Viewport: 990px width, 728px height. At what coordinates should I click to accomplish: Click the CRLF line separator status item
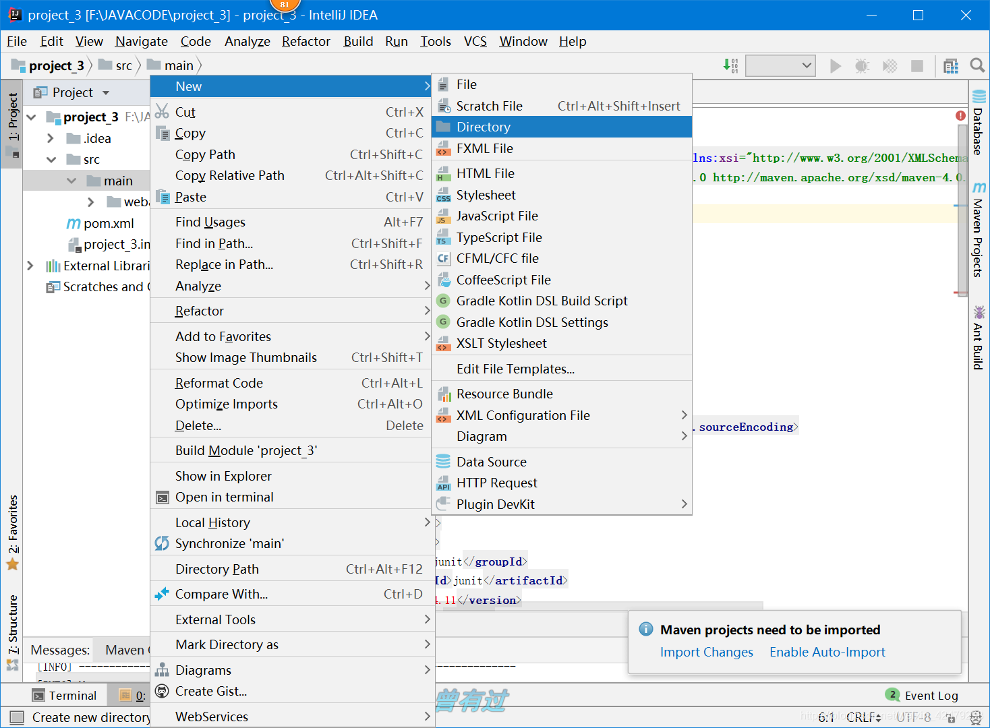click(x=864, y=717)
